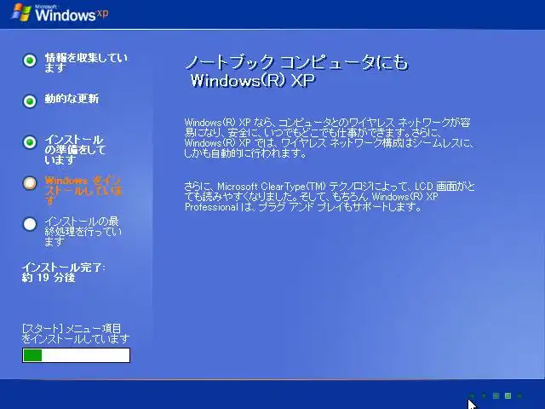
Task: Click the green installation progress bar
Action: tap(76, 355)
